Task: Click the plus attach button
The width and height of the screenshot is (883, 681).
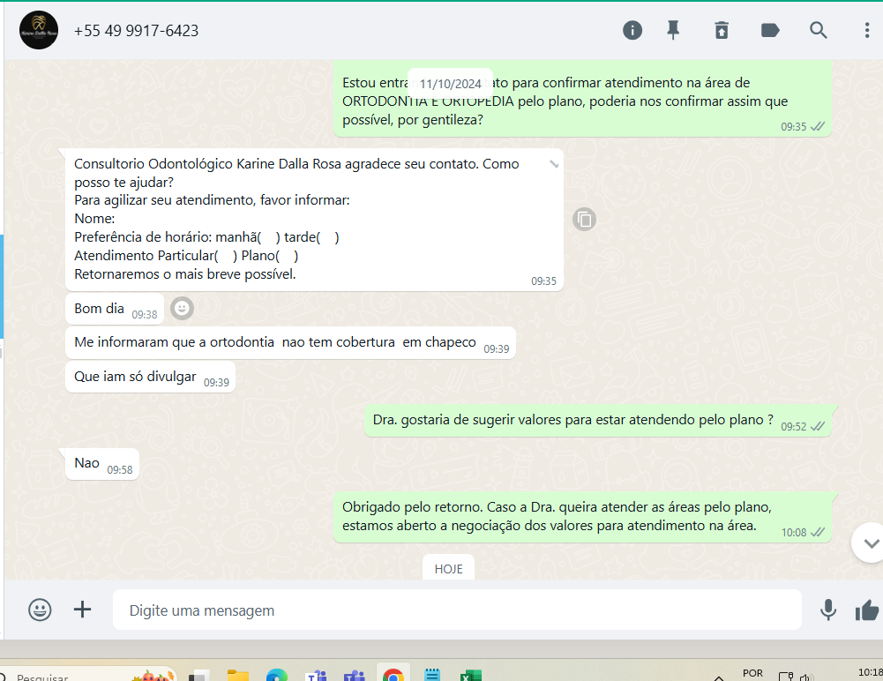Action: tap(82, 610)
